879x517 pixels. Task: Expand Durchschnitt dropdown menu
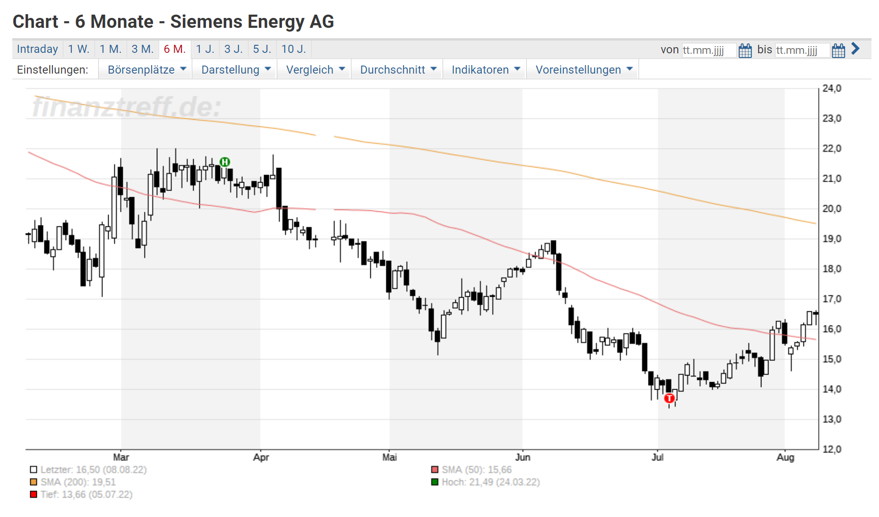pos(398,69)
